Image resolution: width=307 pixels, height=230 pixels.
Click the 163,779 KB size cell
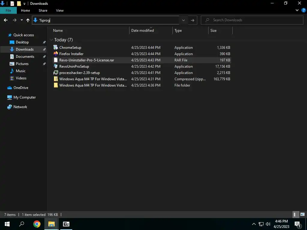tap(222, 79)
